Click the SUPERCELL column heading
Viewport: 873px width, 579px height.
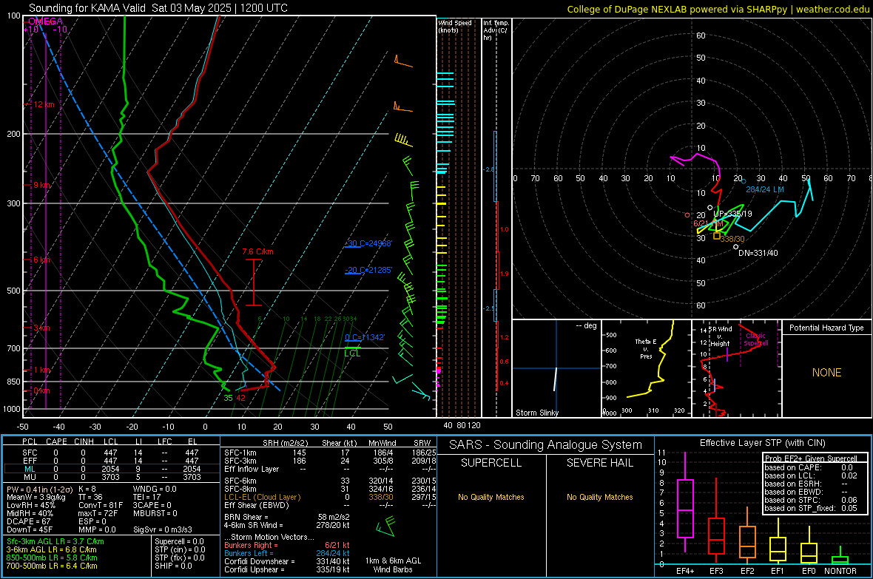pos(491,463)
